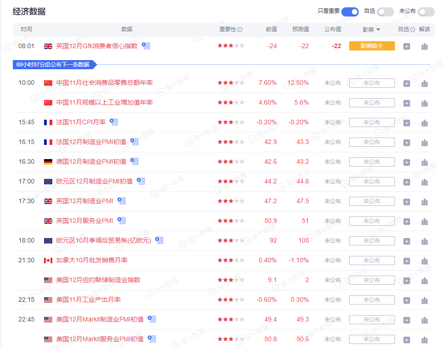Open video explanation icon beside 法国12月制造业PMI初值
This screenshot has width=445, height=349.
coord(134,142)
